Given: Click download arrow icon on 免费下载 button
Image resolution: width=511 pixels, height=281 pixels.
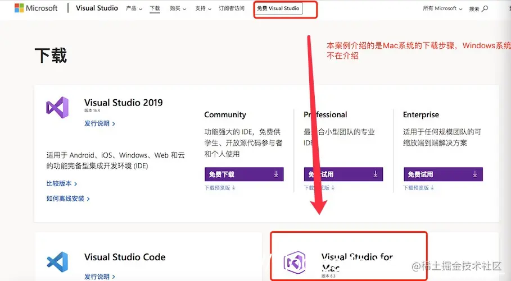Looking at the screenshot, I should pyautogui.click(x=276, y=174).
